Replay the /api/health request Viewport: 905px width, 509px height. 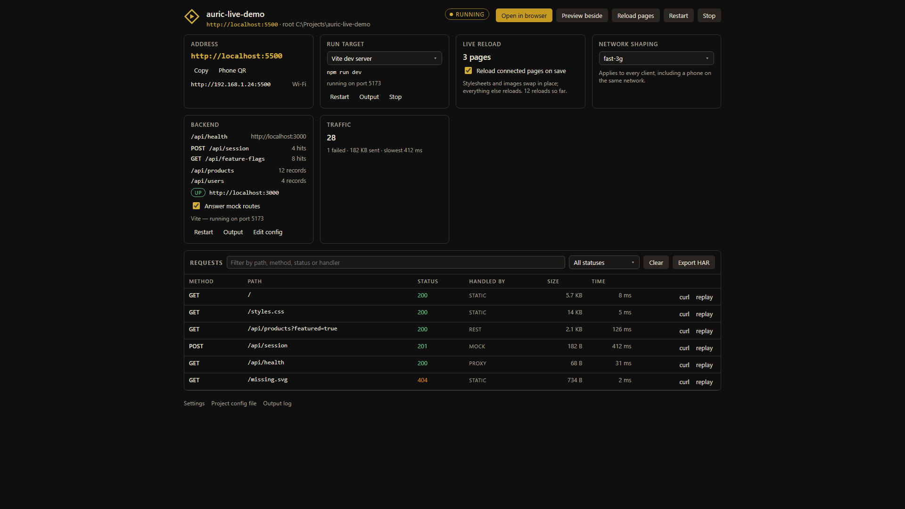tap(704, 365)
